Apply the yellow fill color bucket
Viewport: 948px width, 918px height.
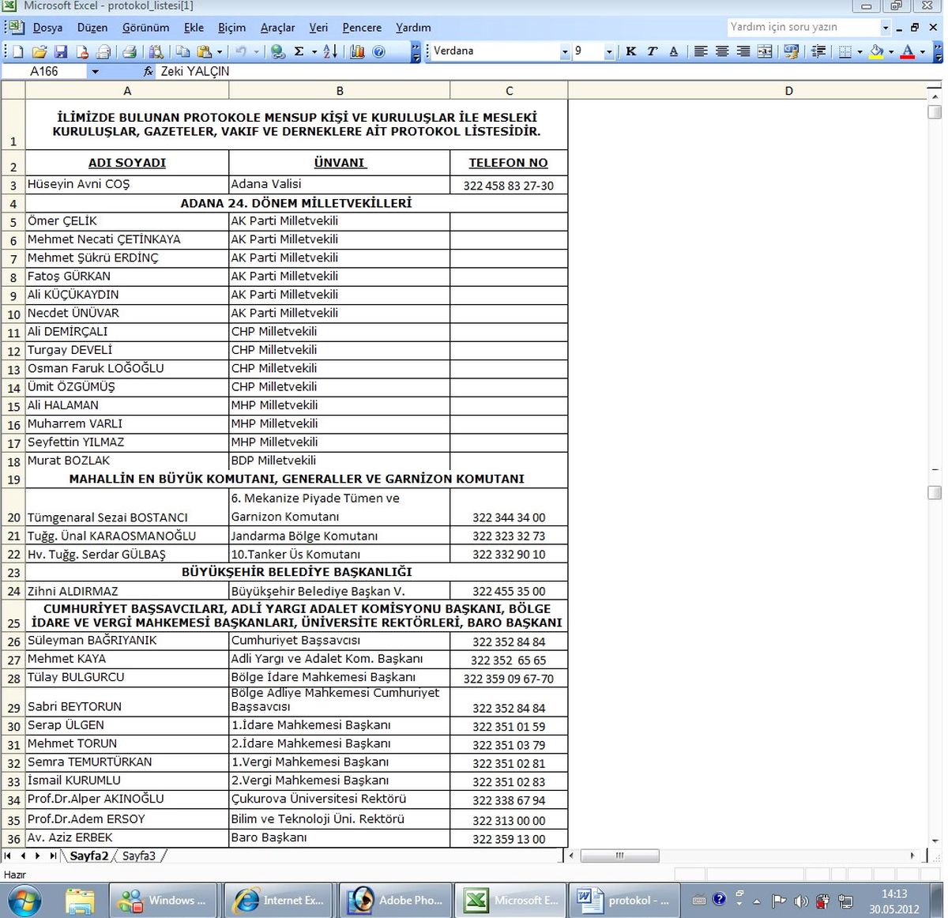[876, 51]
